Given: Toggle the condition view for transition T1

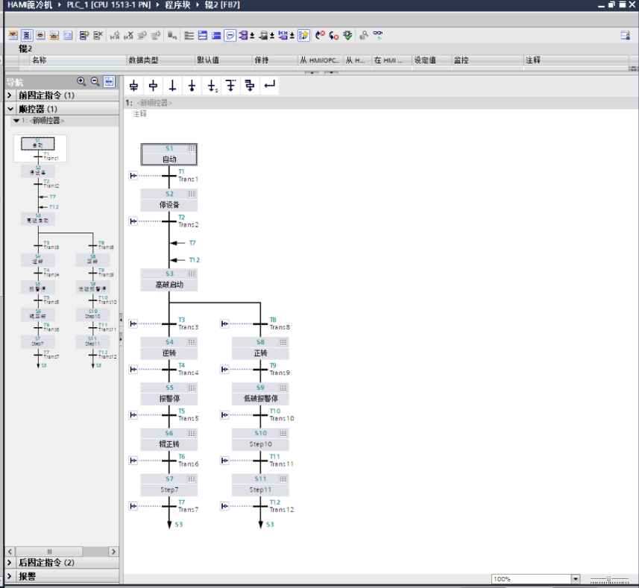Looking at the screenshot, I should [x=133, y=175].
